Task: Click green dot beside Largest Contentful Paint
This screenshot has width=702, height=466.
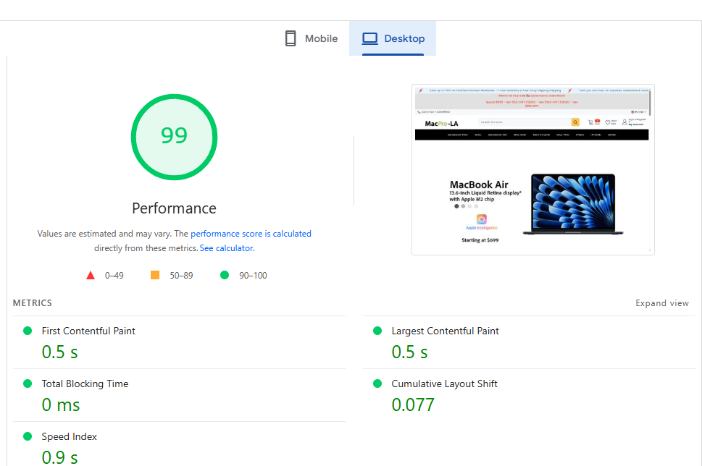Action: (377, 331)
